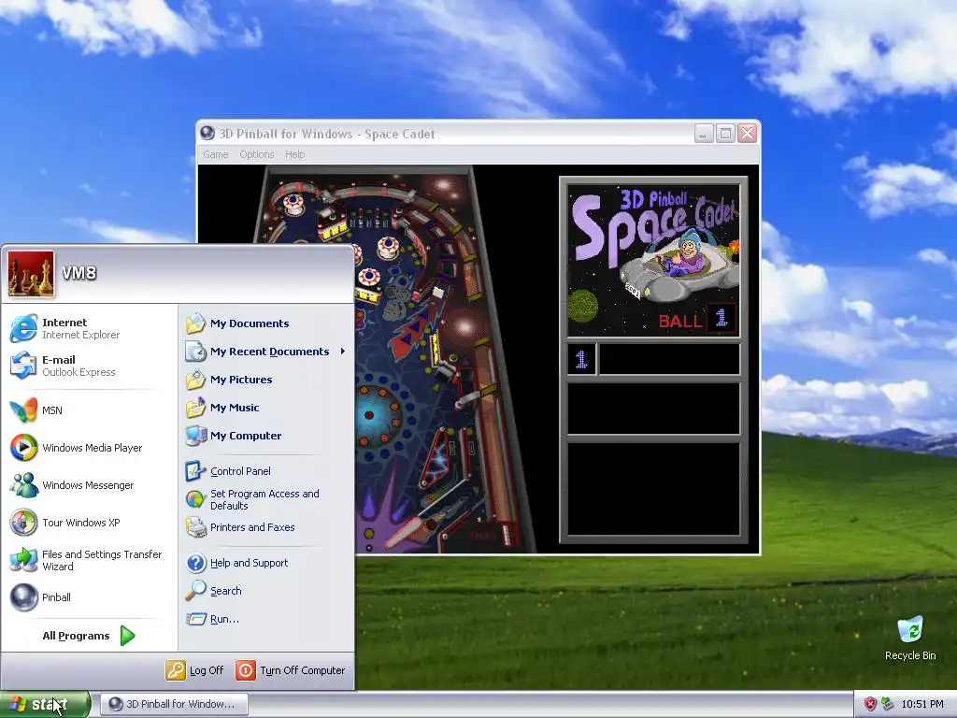
Task: Click the Log Off button
Action: point(194,670)
